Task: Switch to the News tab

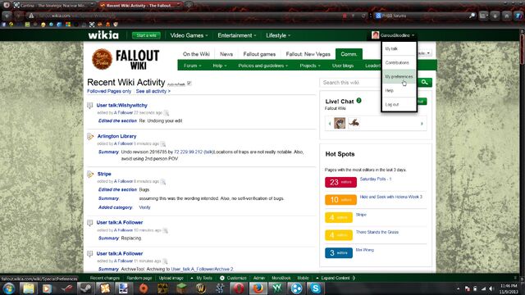Action: point(226,54)
